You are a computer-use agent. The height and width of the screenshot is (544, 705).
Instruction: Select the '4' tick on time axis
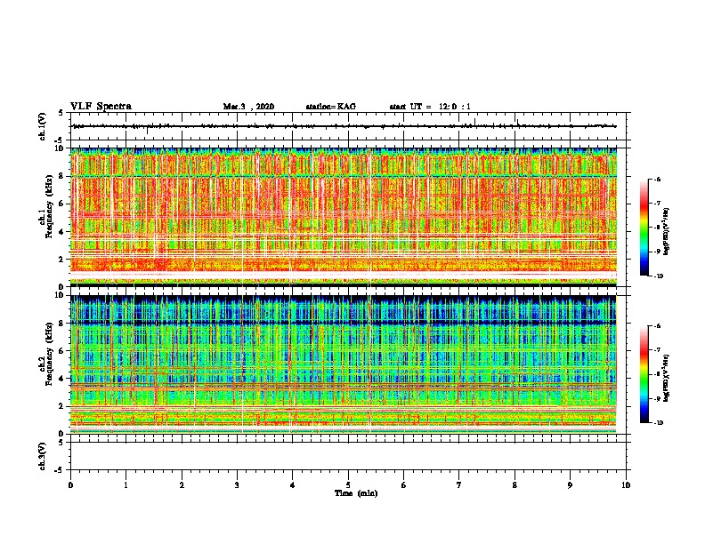[293, 485]
